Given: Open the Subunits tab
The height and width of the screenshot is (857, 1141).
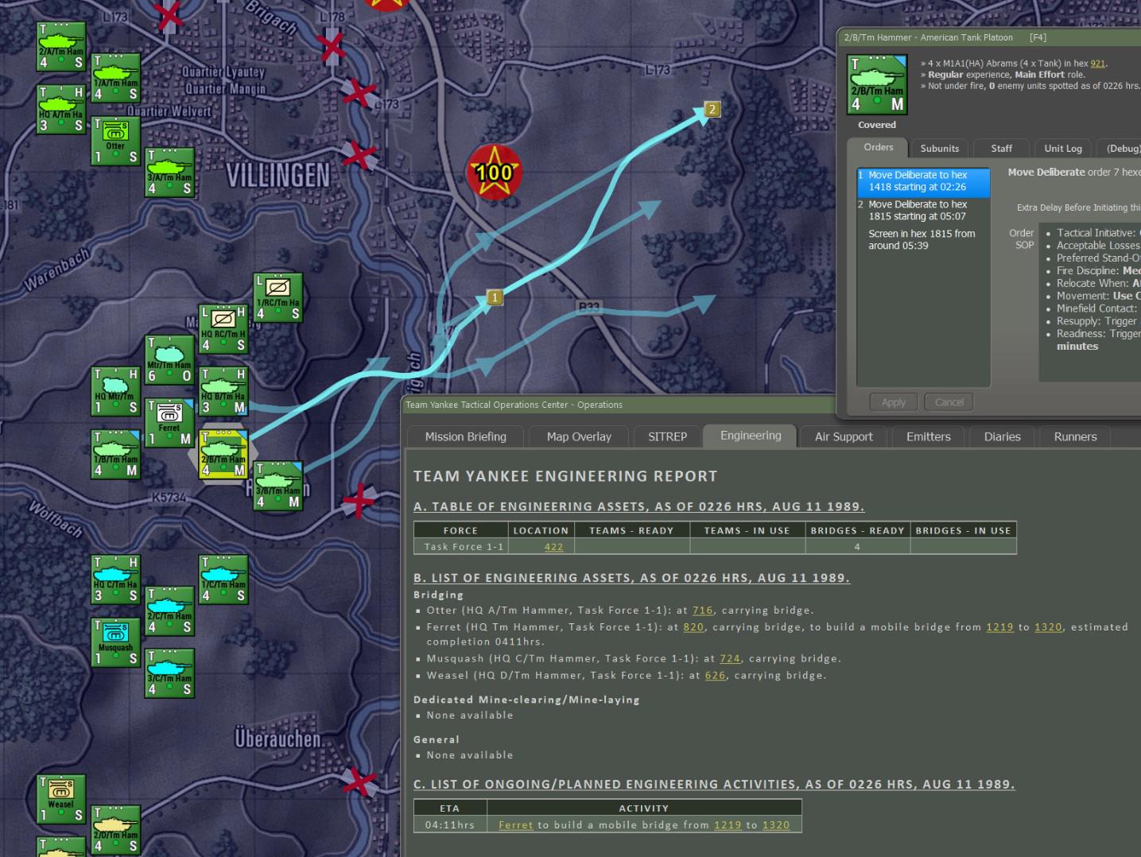Looking at the screenshot, I should coord(940,148).
